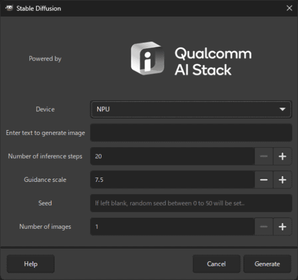Click the GIMP Wilber icon in title bar
Viewport: 298px width, 280px height.
(9, 8)
